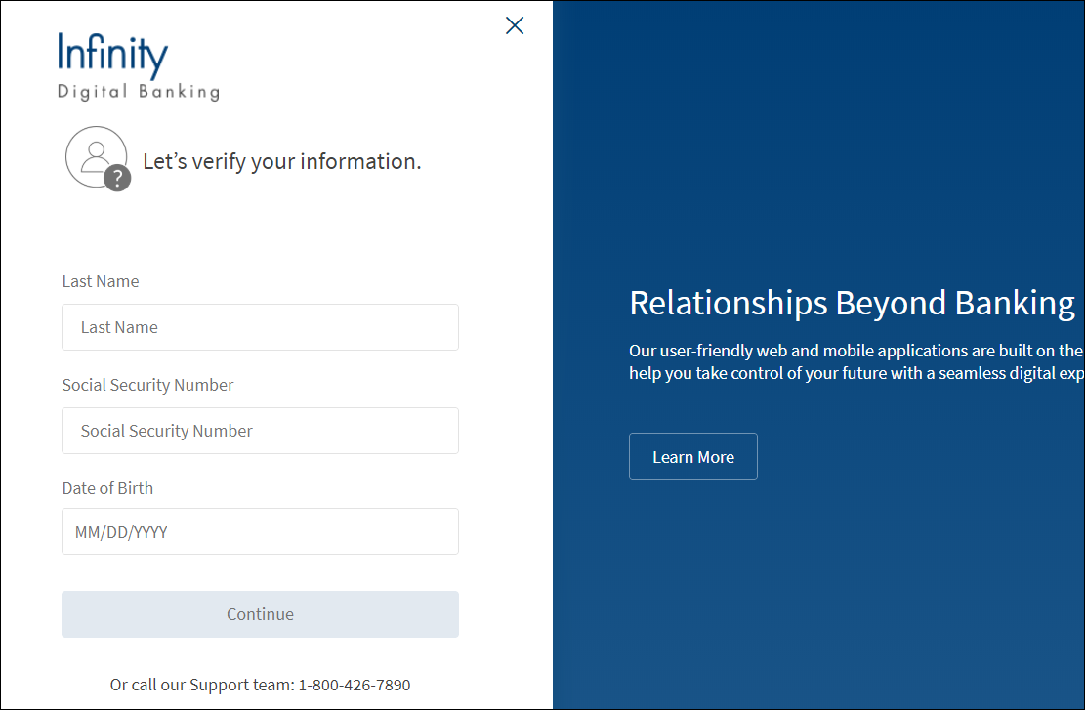Screen dimensions: 1085x710
Task: Click the "Or call our Support team" text
Action: [x=202, y=685]
